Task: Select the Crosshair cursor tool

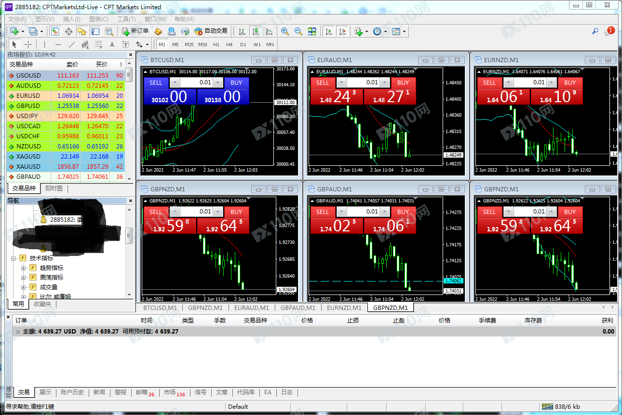Action: pos(28,45)
